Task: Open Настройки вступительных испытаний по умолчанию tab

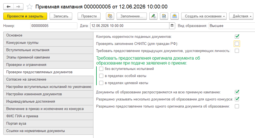Action: [x=48, y=87]
